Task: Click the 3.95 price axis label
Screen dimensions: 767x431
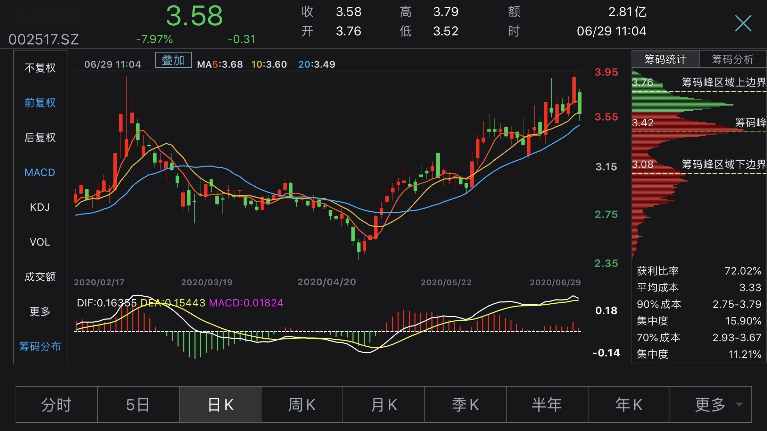Action: (607, 72)
